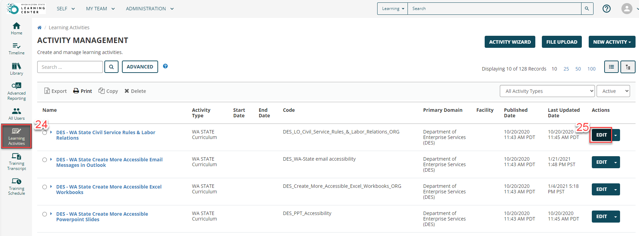
Task: Select radio for Accessible Excel Workbooks row
Action: (x=45, y=187)
